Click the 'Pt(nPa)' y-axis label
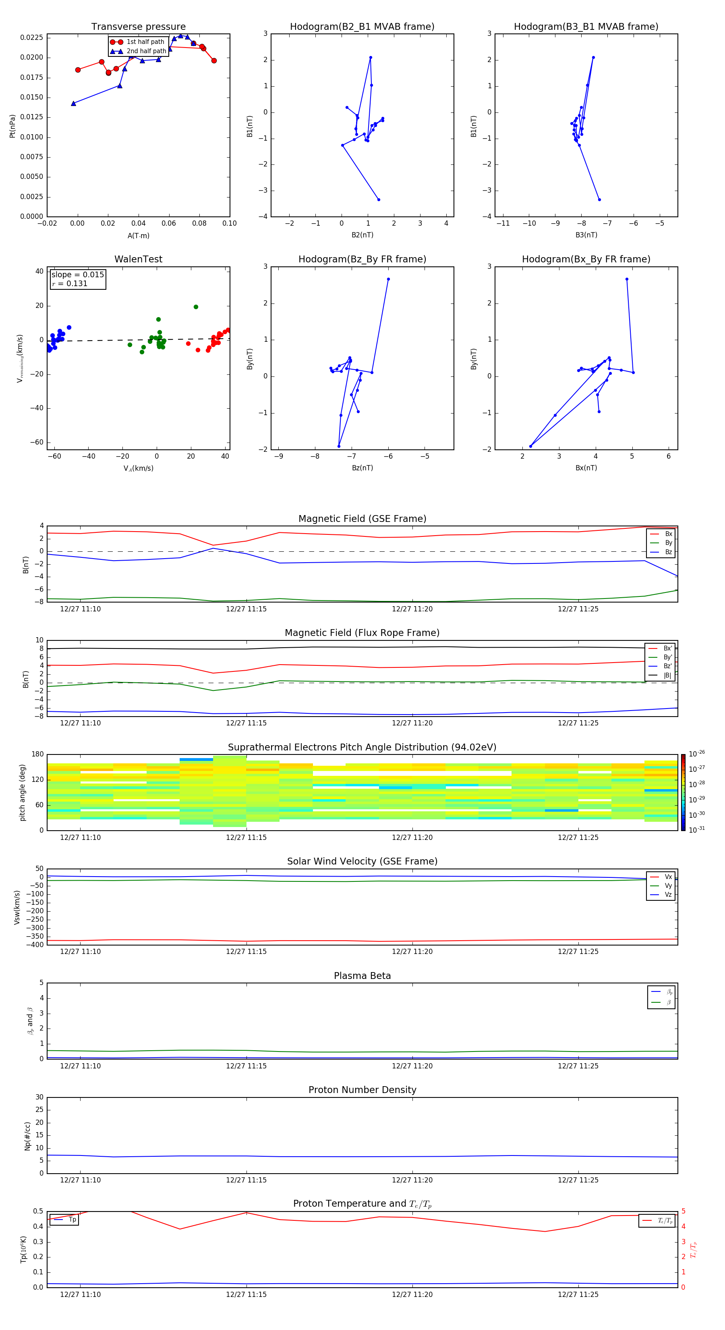 click(x=12, y=125)
